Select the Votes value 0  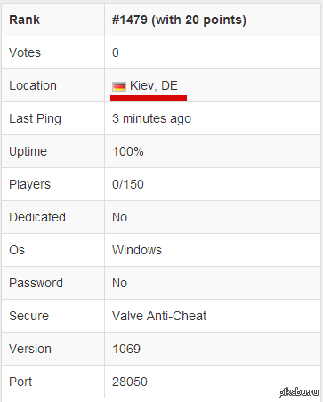pos(116,52)
